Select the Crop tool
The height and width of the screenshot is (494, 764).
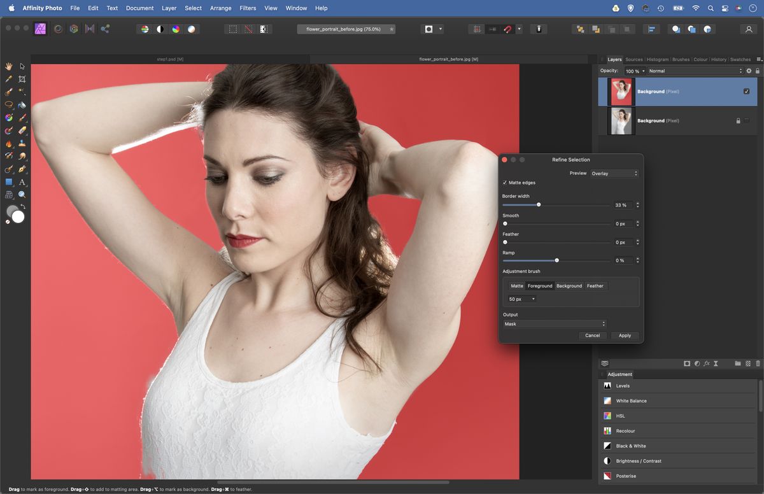point(22,79)
